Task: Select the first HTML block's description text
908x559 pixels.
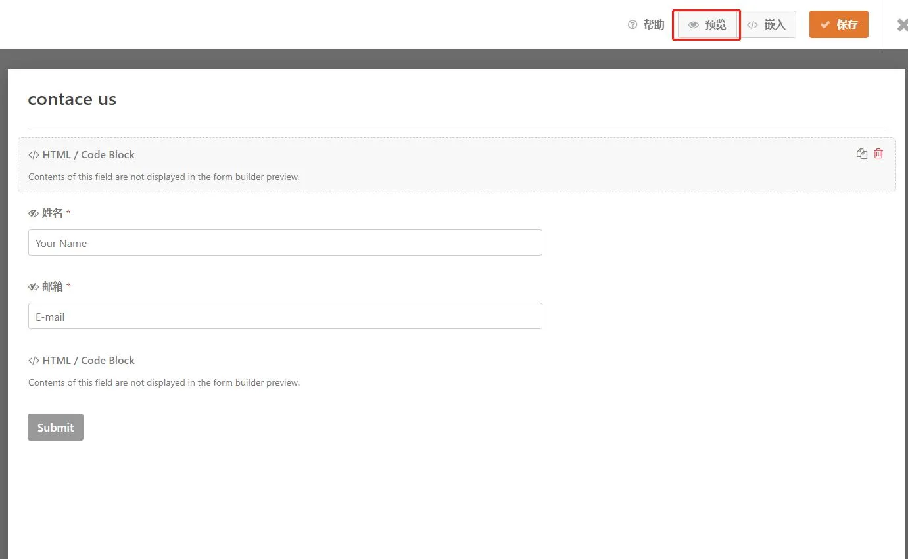Action: click(164, 177)
